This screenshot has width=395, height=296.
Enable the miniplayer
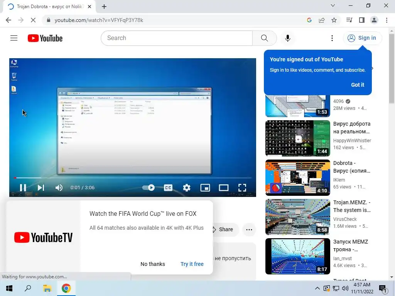pyautogui.click(x=205, y=188)
